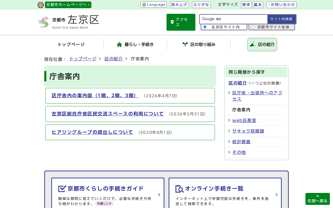Viewport: 333px width, 208px height.
Task: Open 区庁舎内の案内図 link
Action: click(95, 96)
